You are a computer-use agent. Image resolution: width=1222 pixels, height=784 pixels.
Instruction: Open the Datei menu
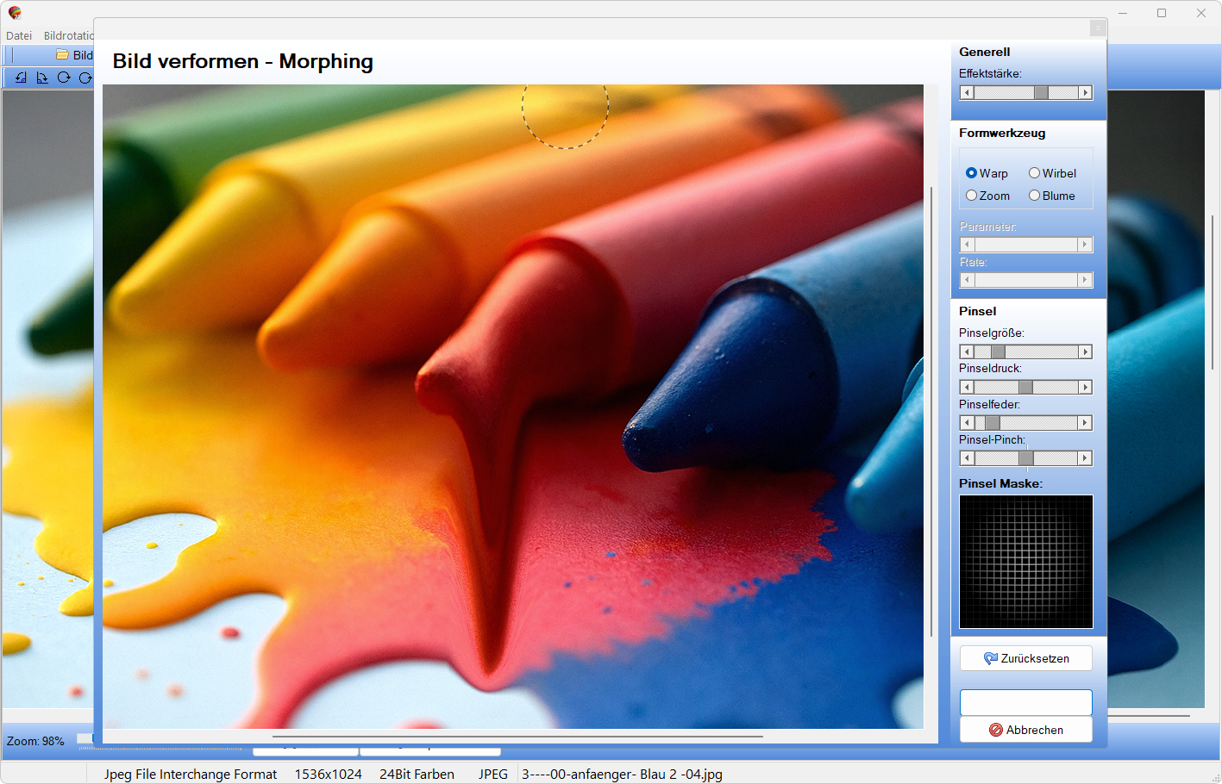pyautogui.click(x=19, y=35)
